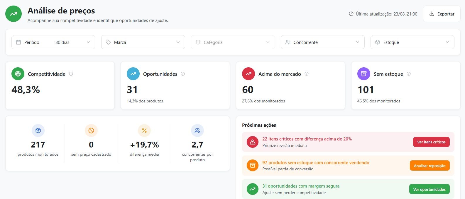Click the blue Oportunidades trend icon

pos(133,74)
